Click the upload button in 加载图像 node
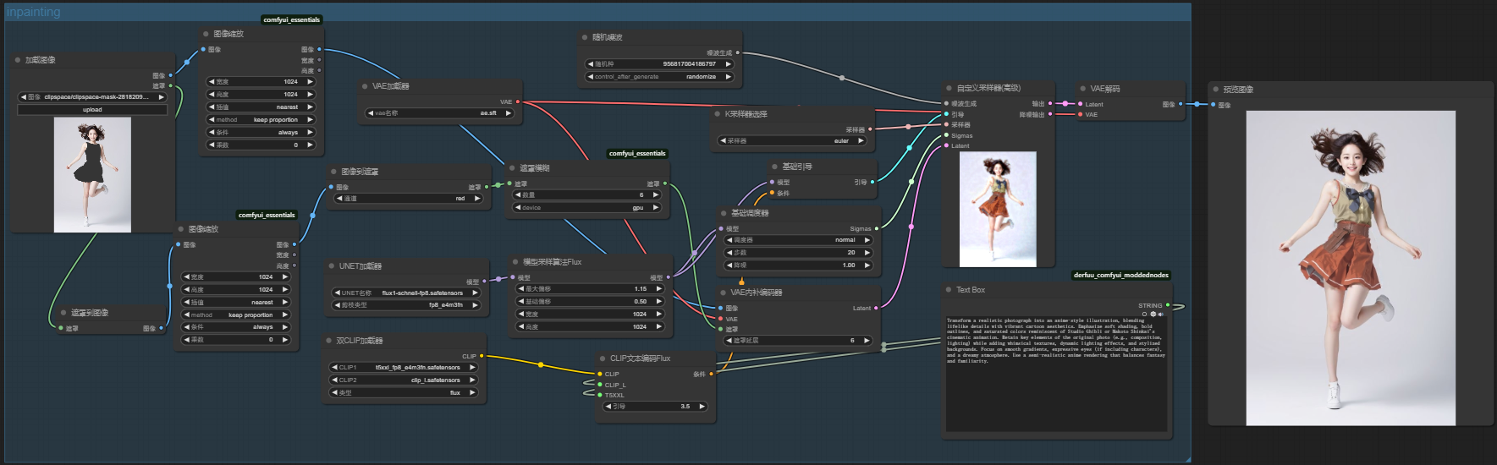1497x465 pixels. [92, 110]
